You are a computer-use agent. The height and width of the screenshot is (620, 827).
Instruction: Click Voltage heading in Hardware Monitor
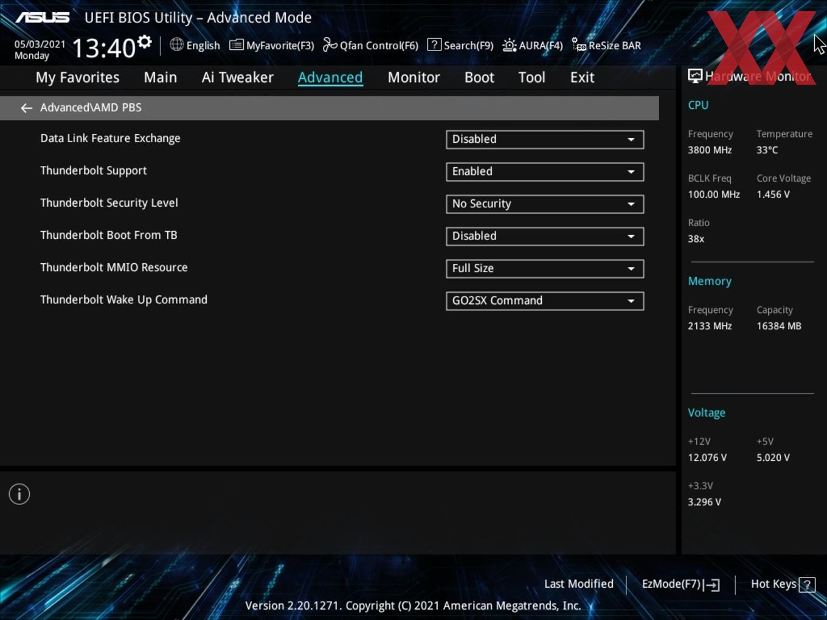click(707, 413)
